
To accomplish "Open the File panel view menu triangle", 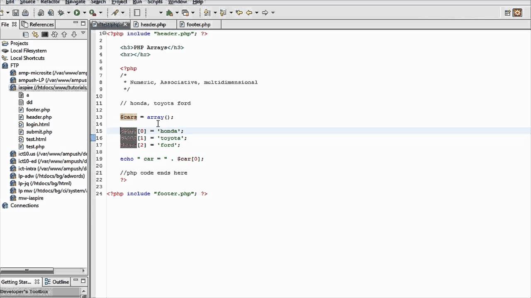I will (83, 33).
